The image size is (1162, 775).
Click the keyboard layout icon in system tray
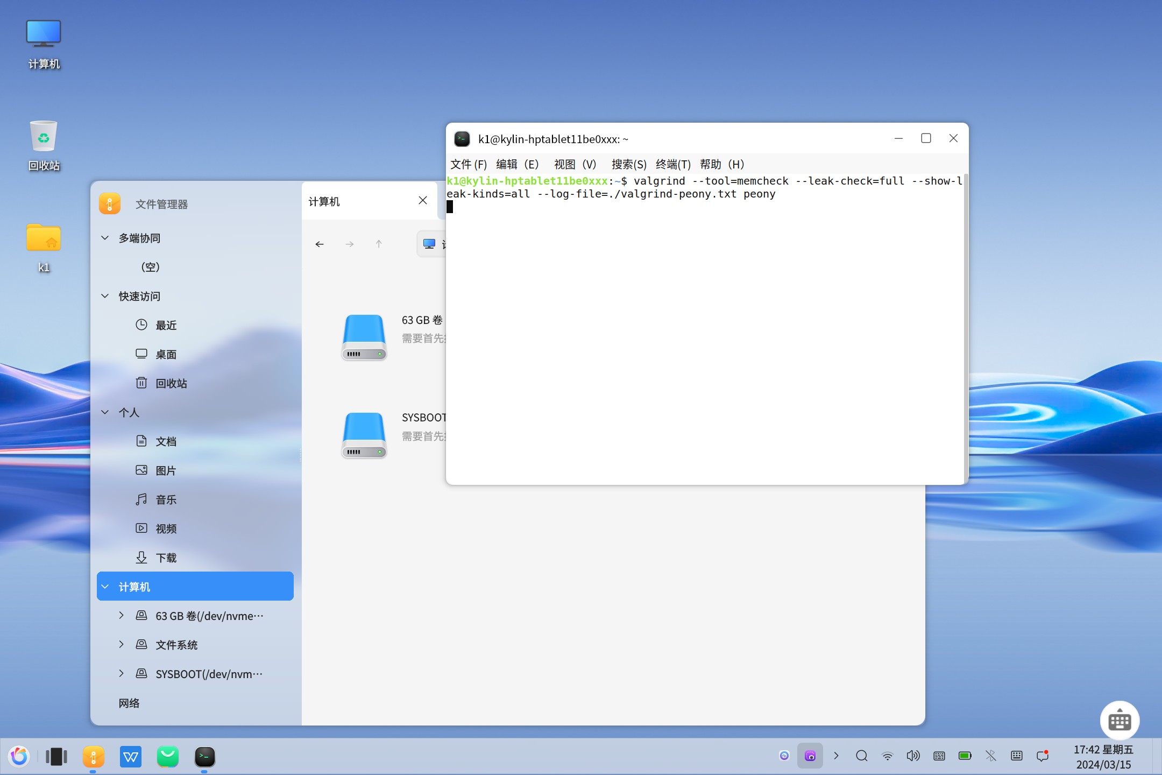(938, 756)
